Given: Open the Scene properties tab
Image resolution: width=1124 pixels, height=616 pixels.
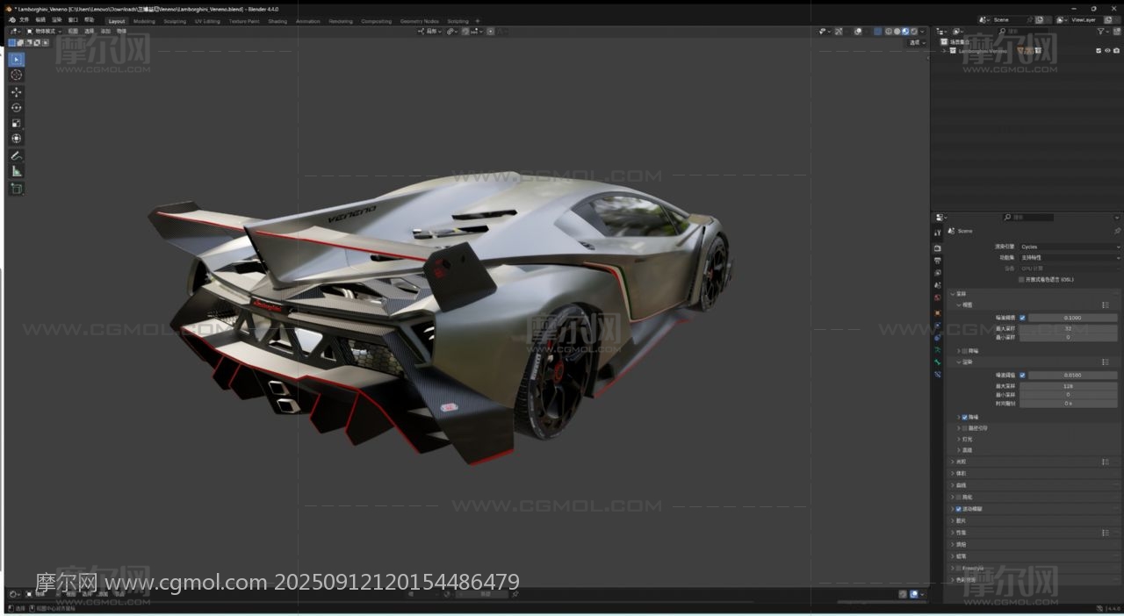Looking at the screenshot, I should click(x=938, y=285).
